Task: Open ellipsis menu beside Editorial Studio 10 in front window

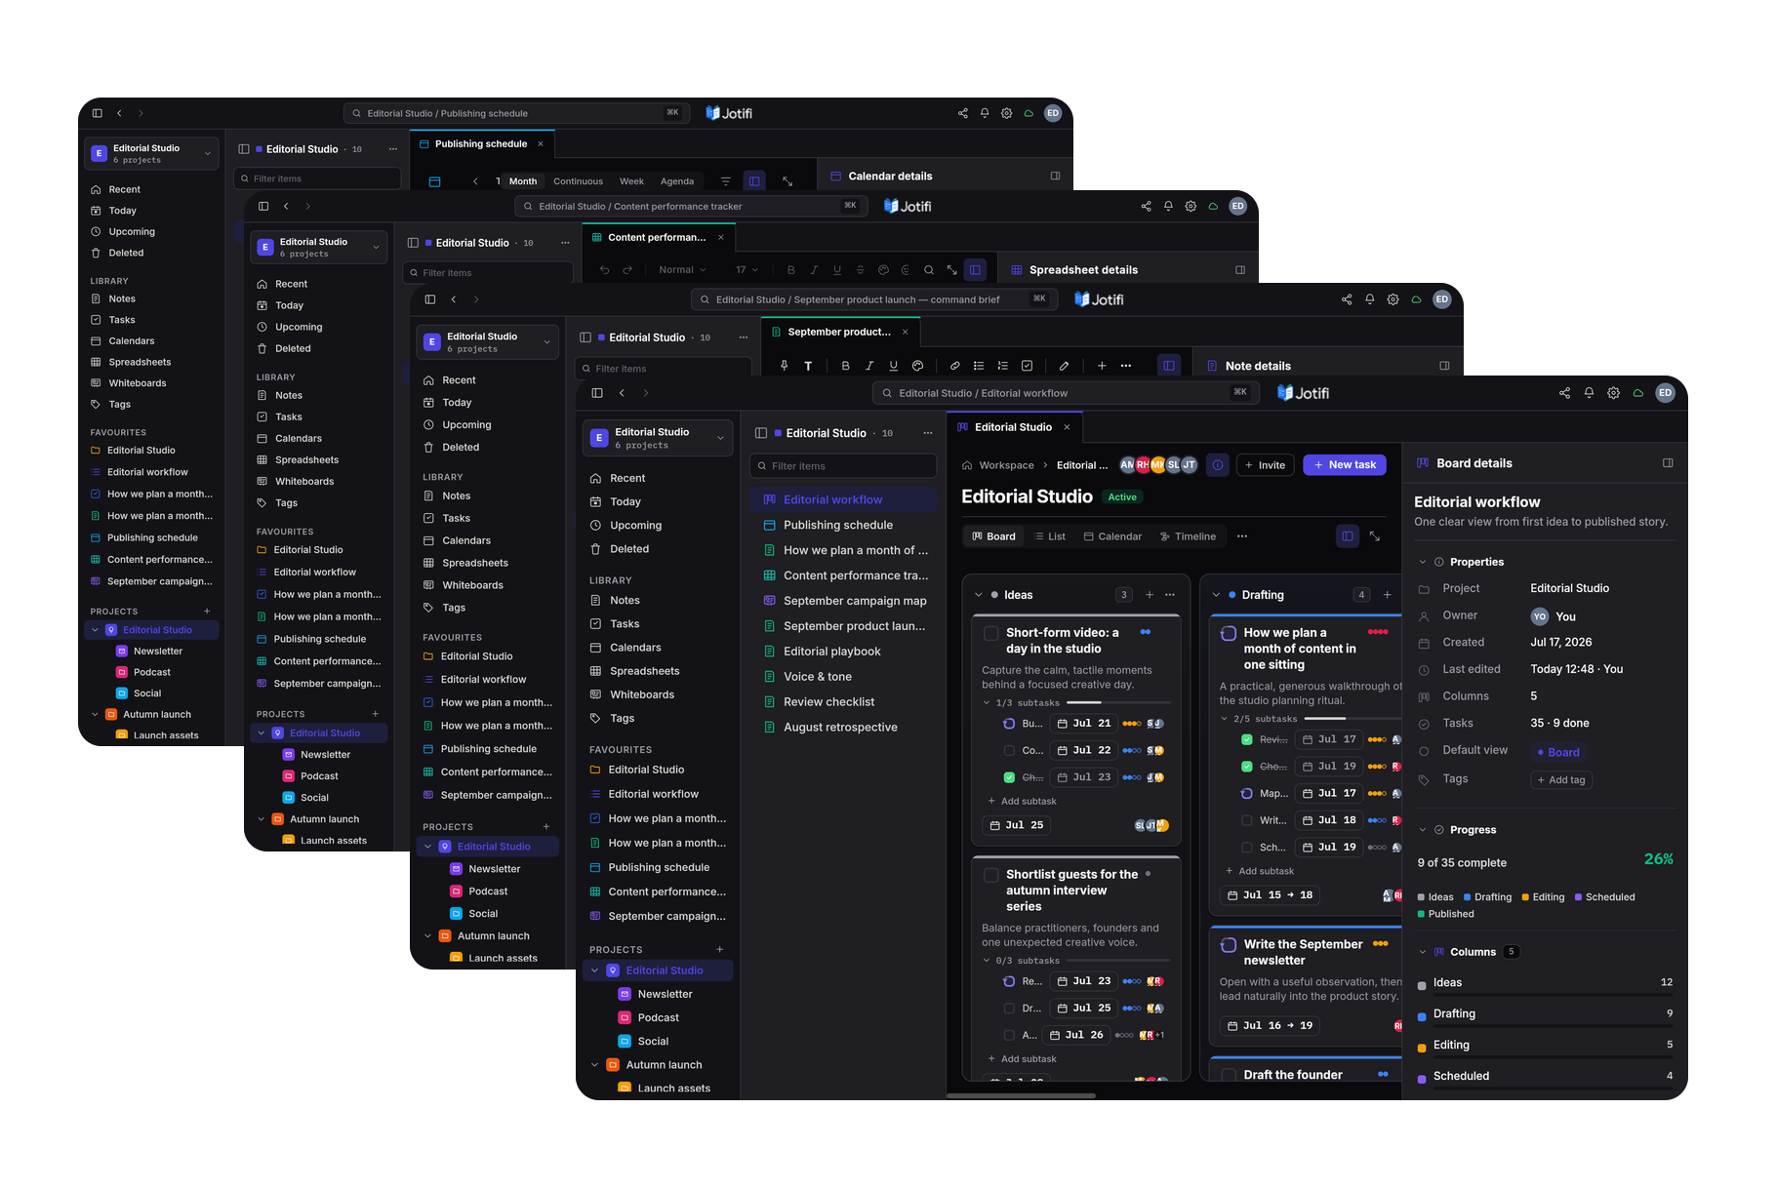Action: [x=927, y=433]
